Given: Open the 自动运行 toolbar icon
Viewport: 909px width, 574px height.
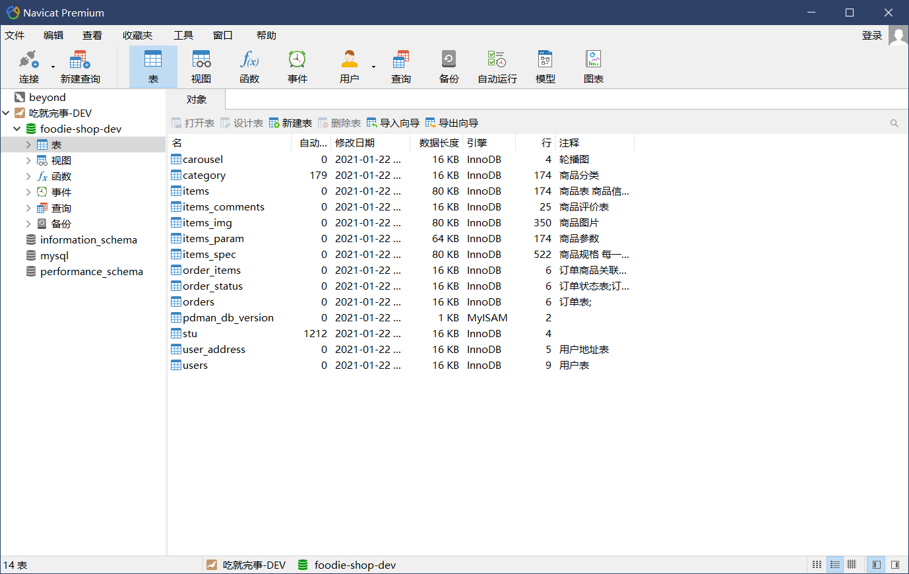Looking at the screenshot, I should (x=497, y=67).
